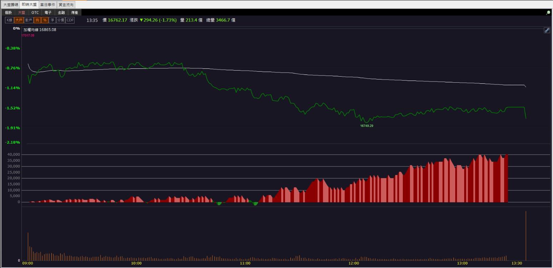Click the chain link icon on chart
The width and height of the screenshot is (553, 268).
click(x=547, y=30)
